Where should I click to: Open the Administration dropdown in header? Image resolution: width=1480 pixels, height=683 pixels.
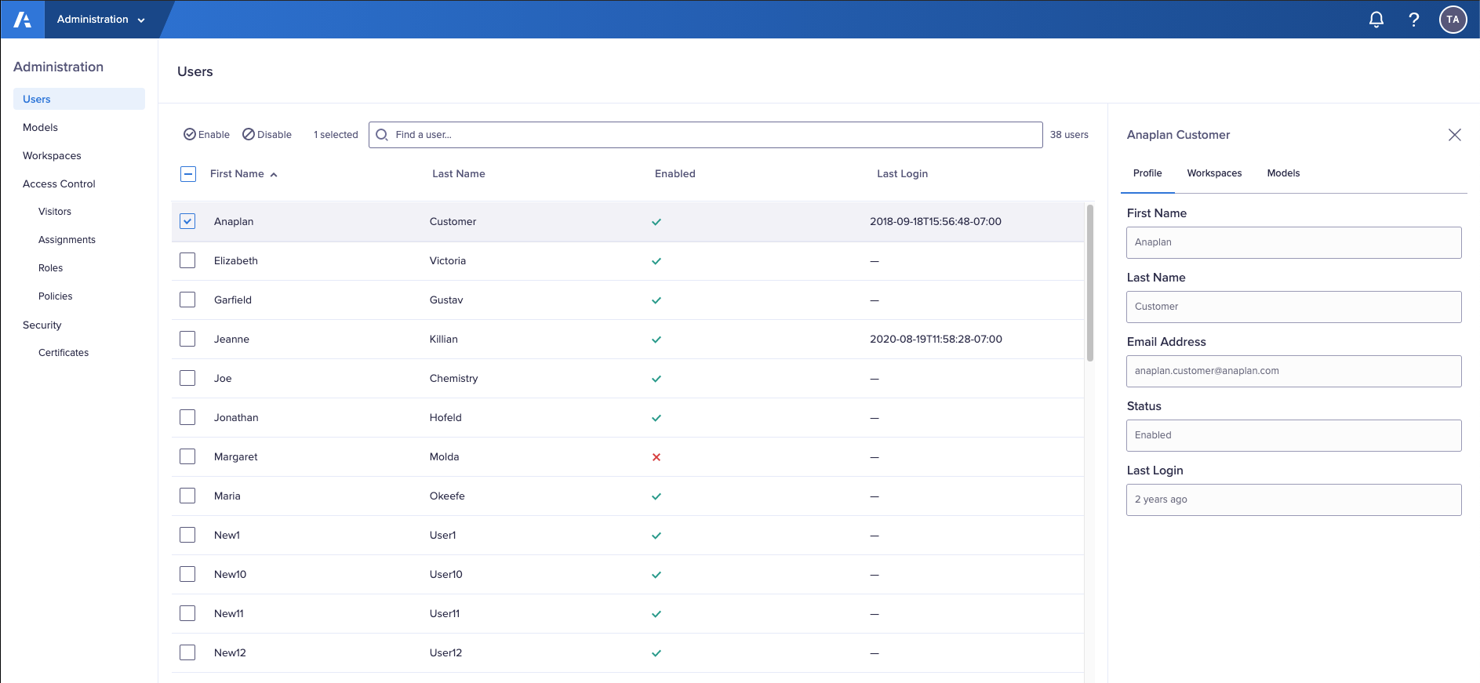click(101, 20)
